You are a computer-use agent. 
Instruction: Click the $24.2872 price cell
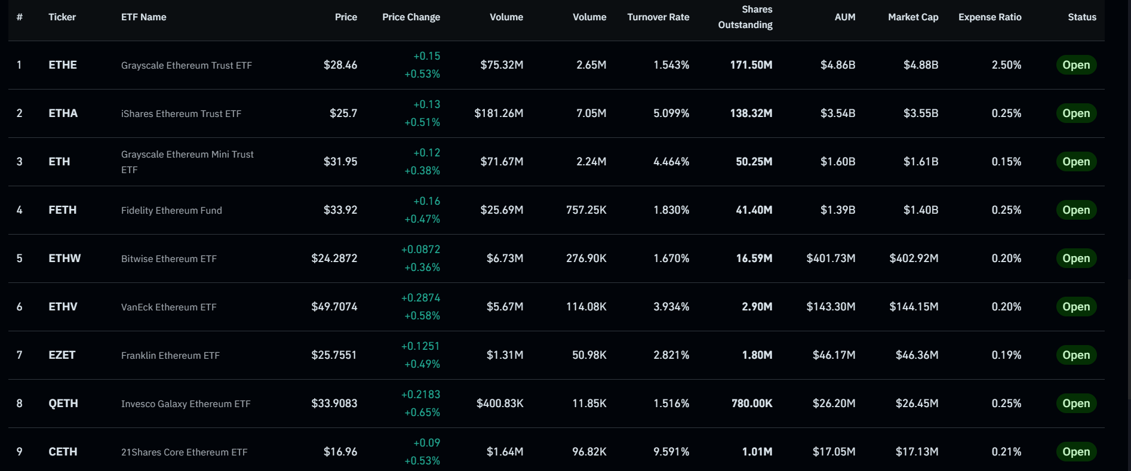[x=334, y=258]
